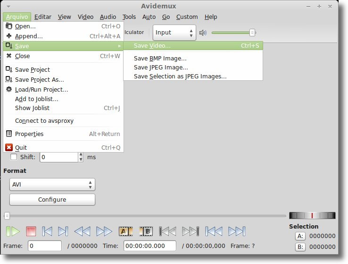Choose Save Selection as JPEG Images

[x=193, y=76]
